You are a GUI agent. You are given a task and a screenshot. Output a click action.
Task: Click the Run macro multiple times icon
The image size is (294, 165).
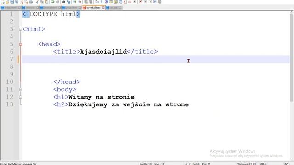[x=155, y=2]
